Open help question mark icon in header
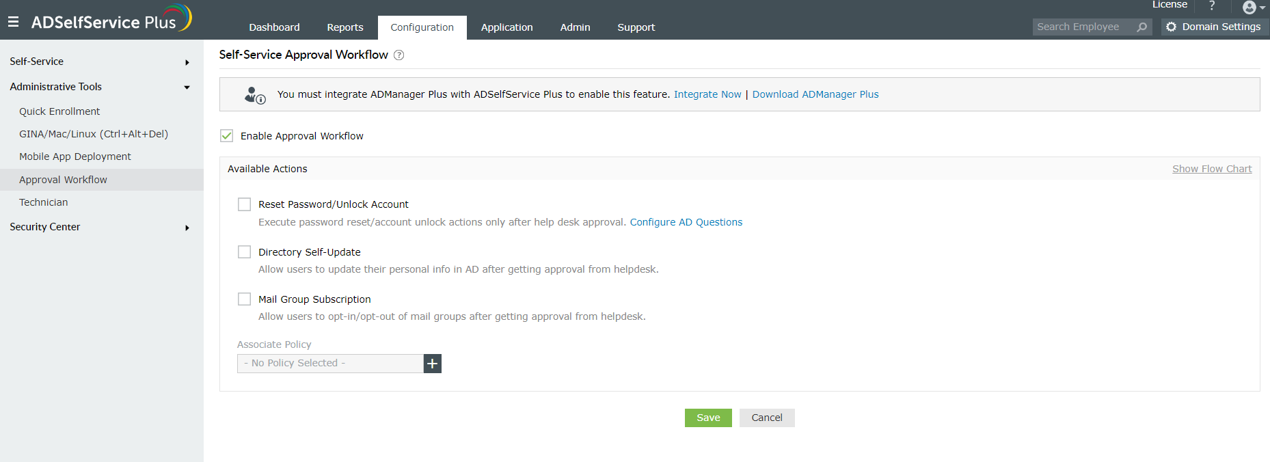Image resolution: width=1270 pixels, height=462 pixels. 1212,5
